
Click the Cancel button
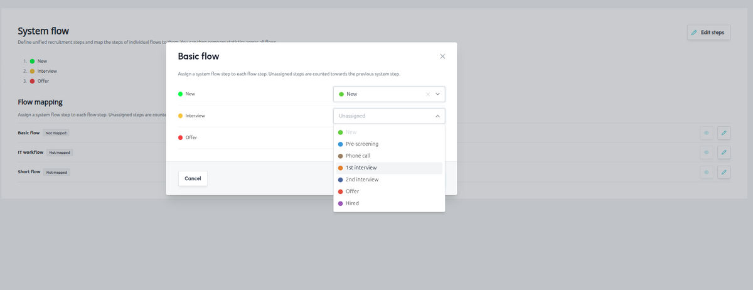[193, 178]
